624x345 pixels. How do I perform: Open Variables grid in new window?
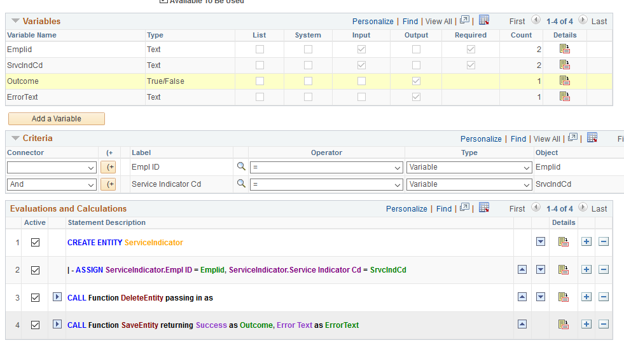[x=464, y=20]
